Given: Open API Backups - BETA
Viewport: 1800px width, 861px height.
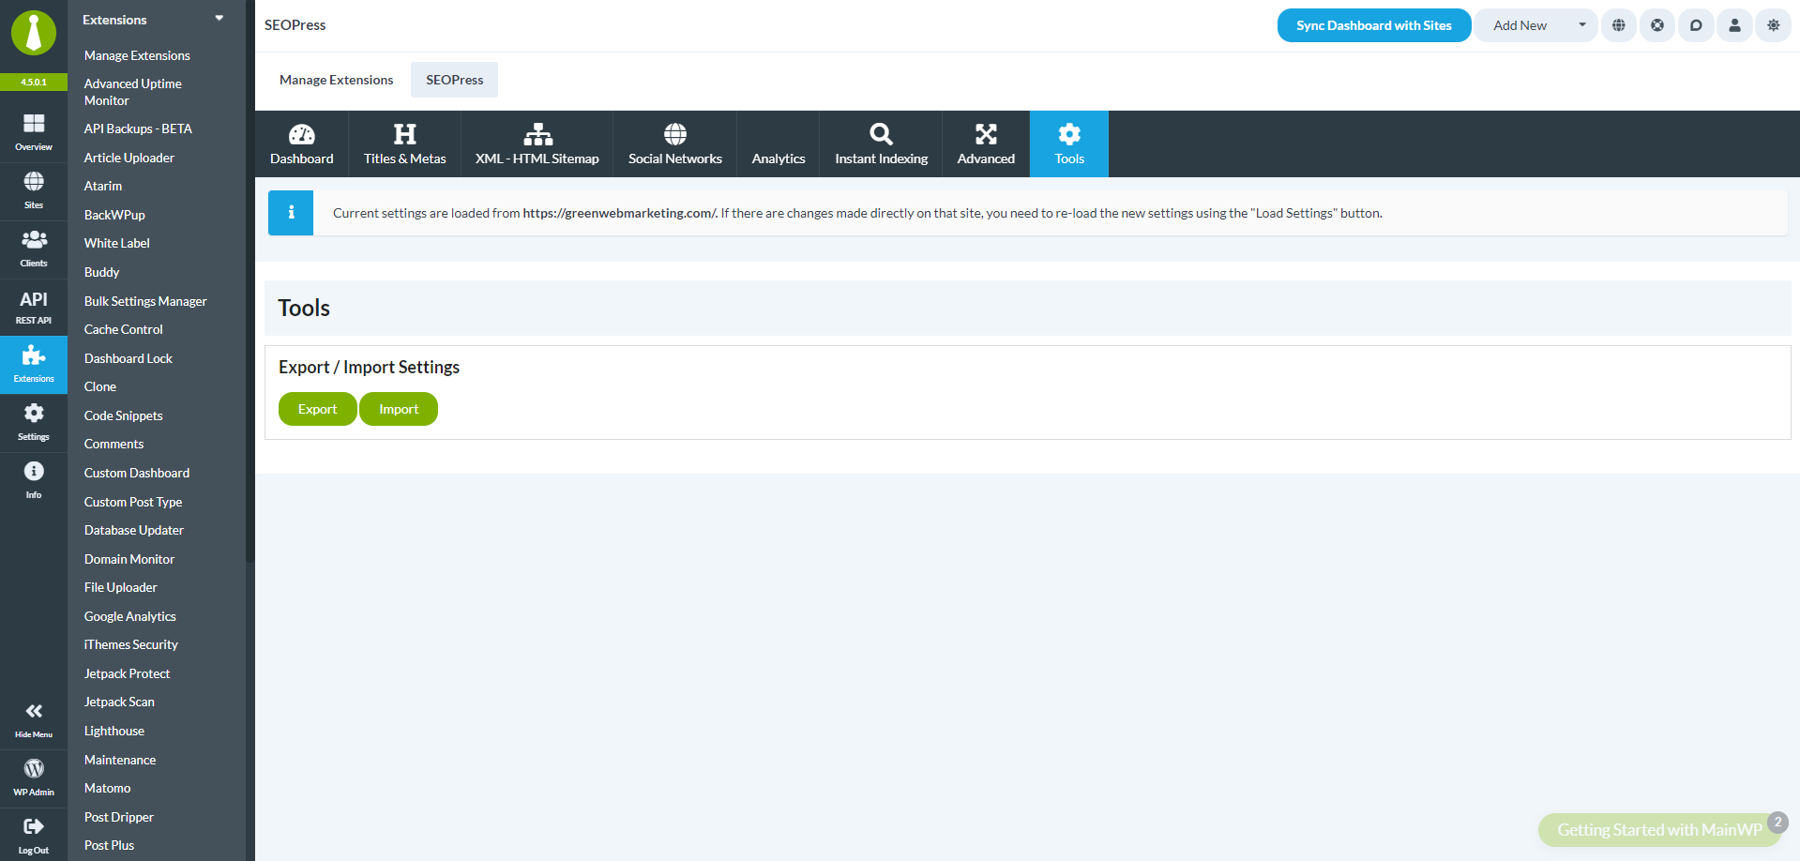Looking at the screenshot, I should [x=138, y=128].
